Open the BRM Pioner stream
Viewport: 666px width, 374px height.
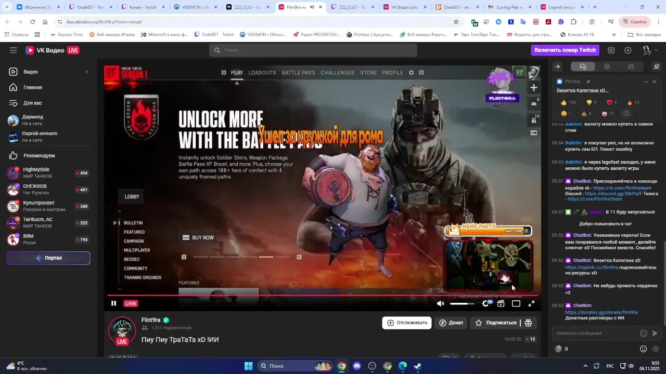click(48, 239)
